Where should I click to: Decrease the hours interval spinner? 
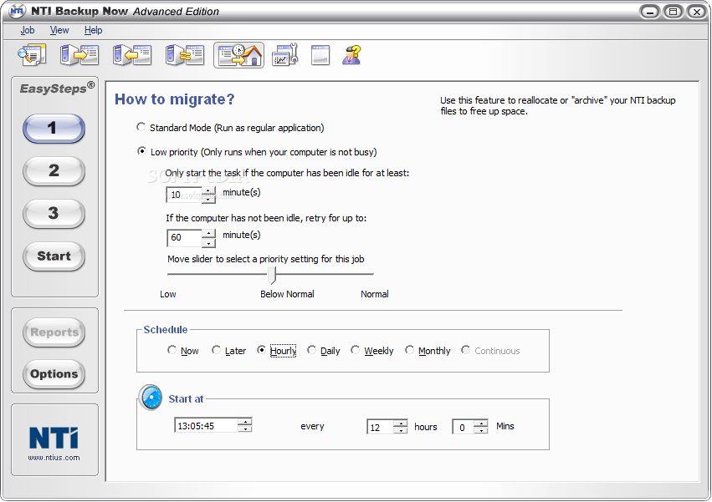(400, 430)
